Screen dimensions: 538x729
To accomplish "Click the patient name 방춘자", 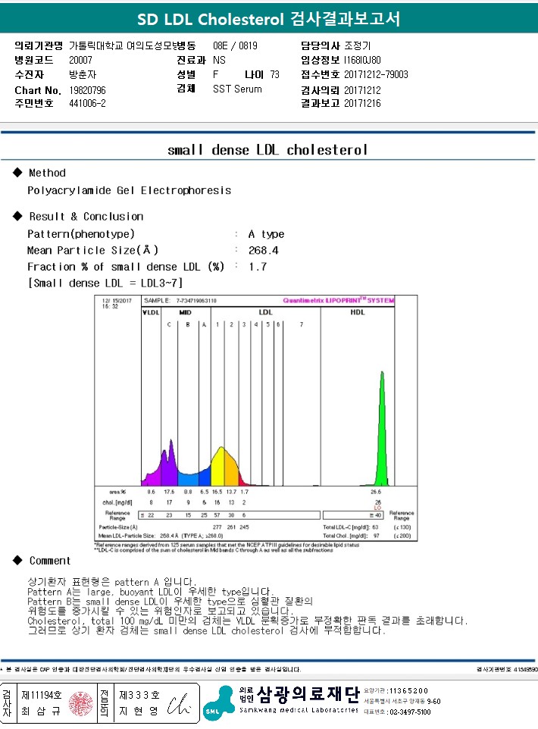I will point(83,74).
